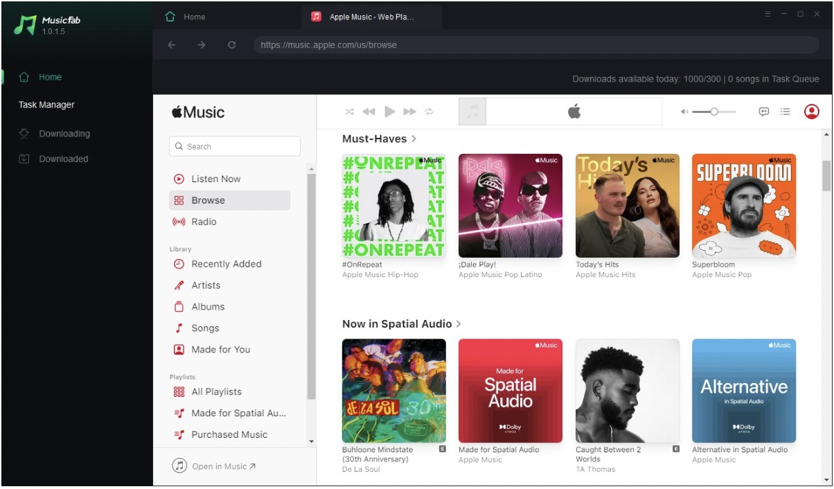This screenshot has width=834, height=489.
Task: Toggle shuffle playback
Action: pyautogui.click(x=350, y=112)
